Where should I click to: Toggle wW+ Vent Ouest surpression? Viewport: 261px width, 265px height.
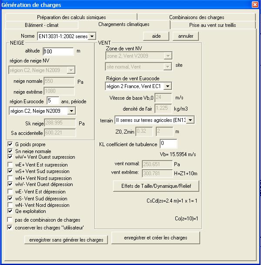[10, 157]
